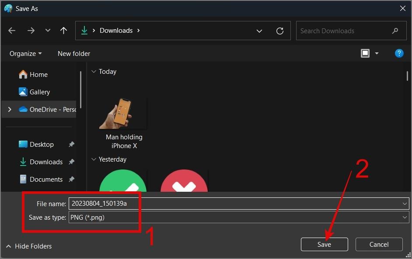
Task: Click pin icon beside Documents
Action: point(71,179)
